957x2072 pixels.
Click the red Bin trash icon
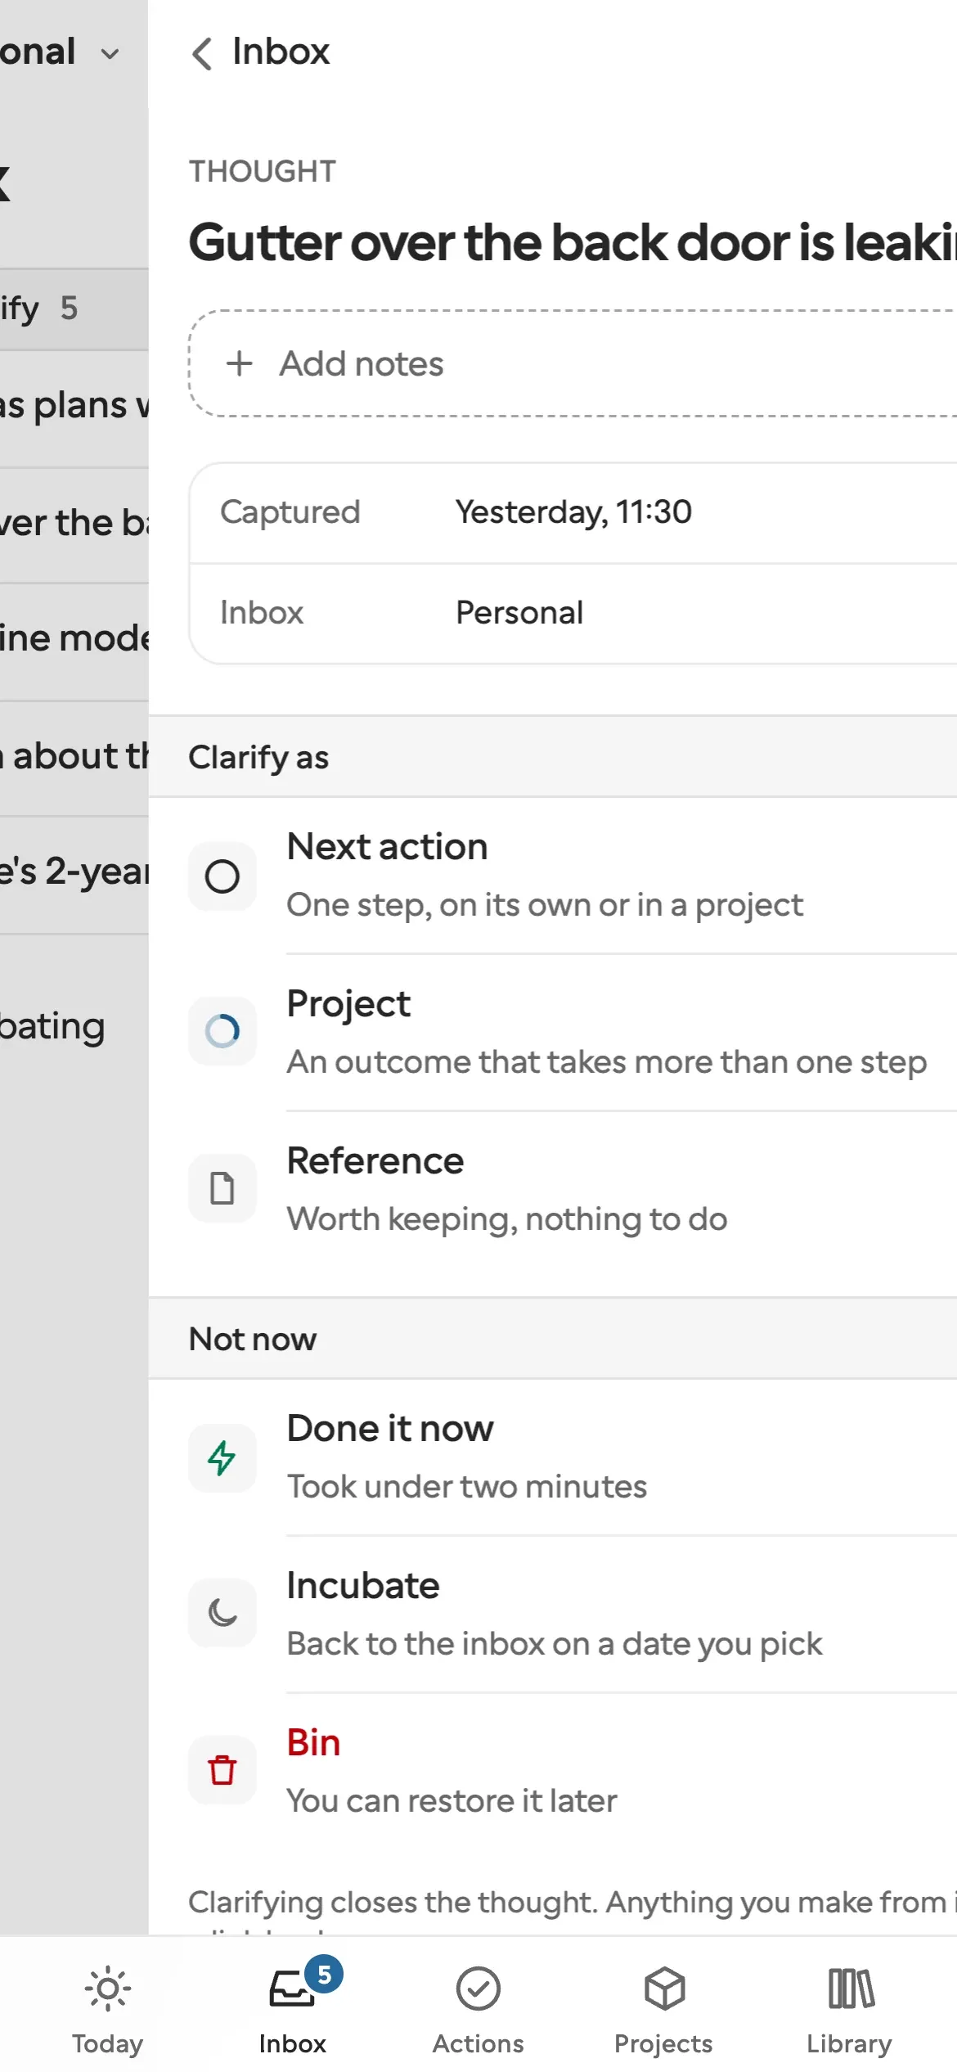pyautogui.click(x=222, y=1770)
